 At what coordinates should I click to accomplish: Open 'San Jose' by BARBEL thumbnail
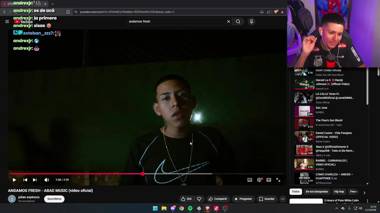click(x=304, y=111)
